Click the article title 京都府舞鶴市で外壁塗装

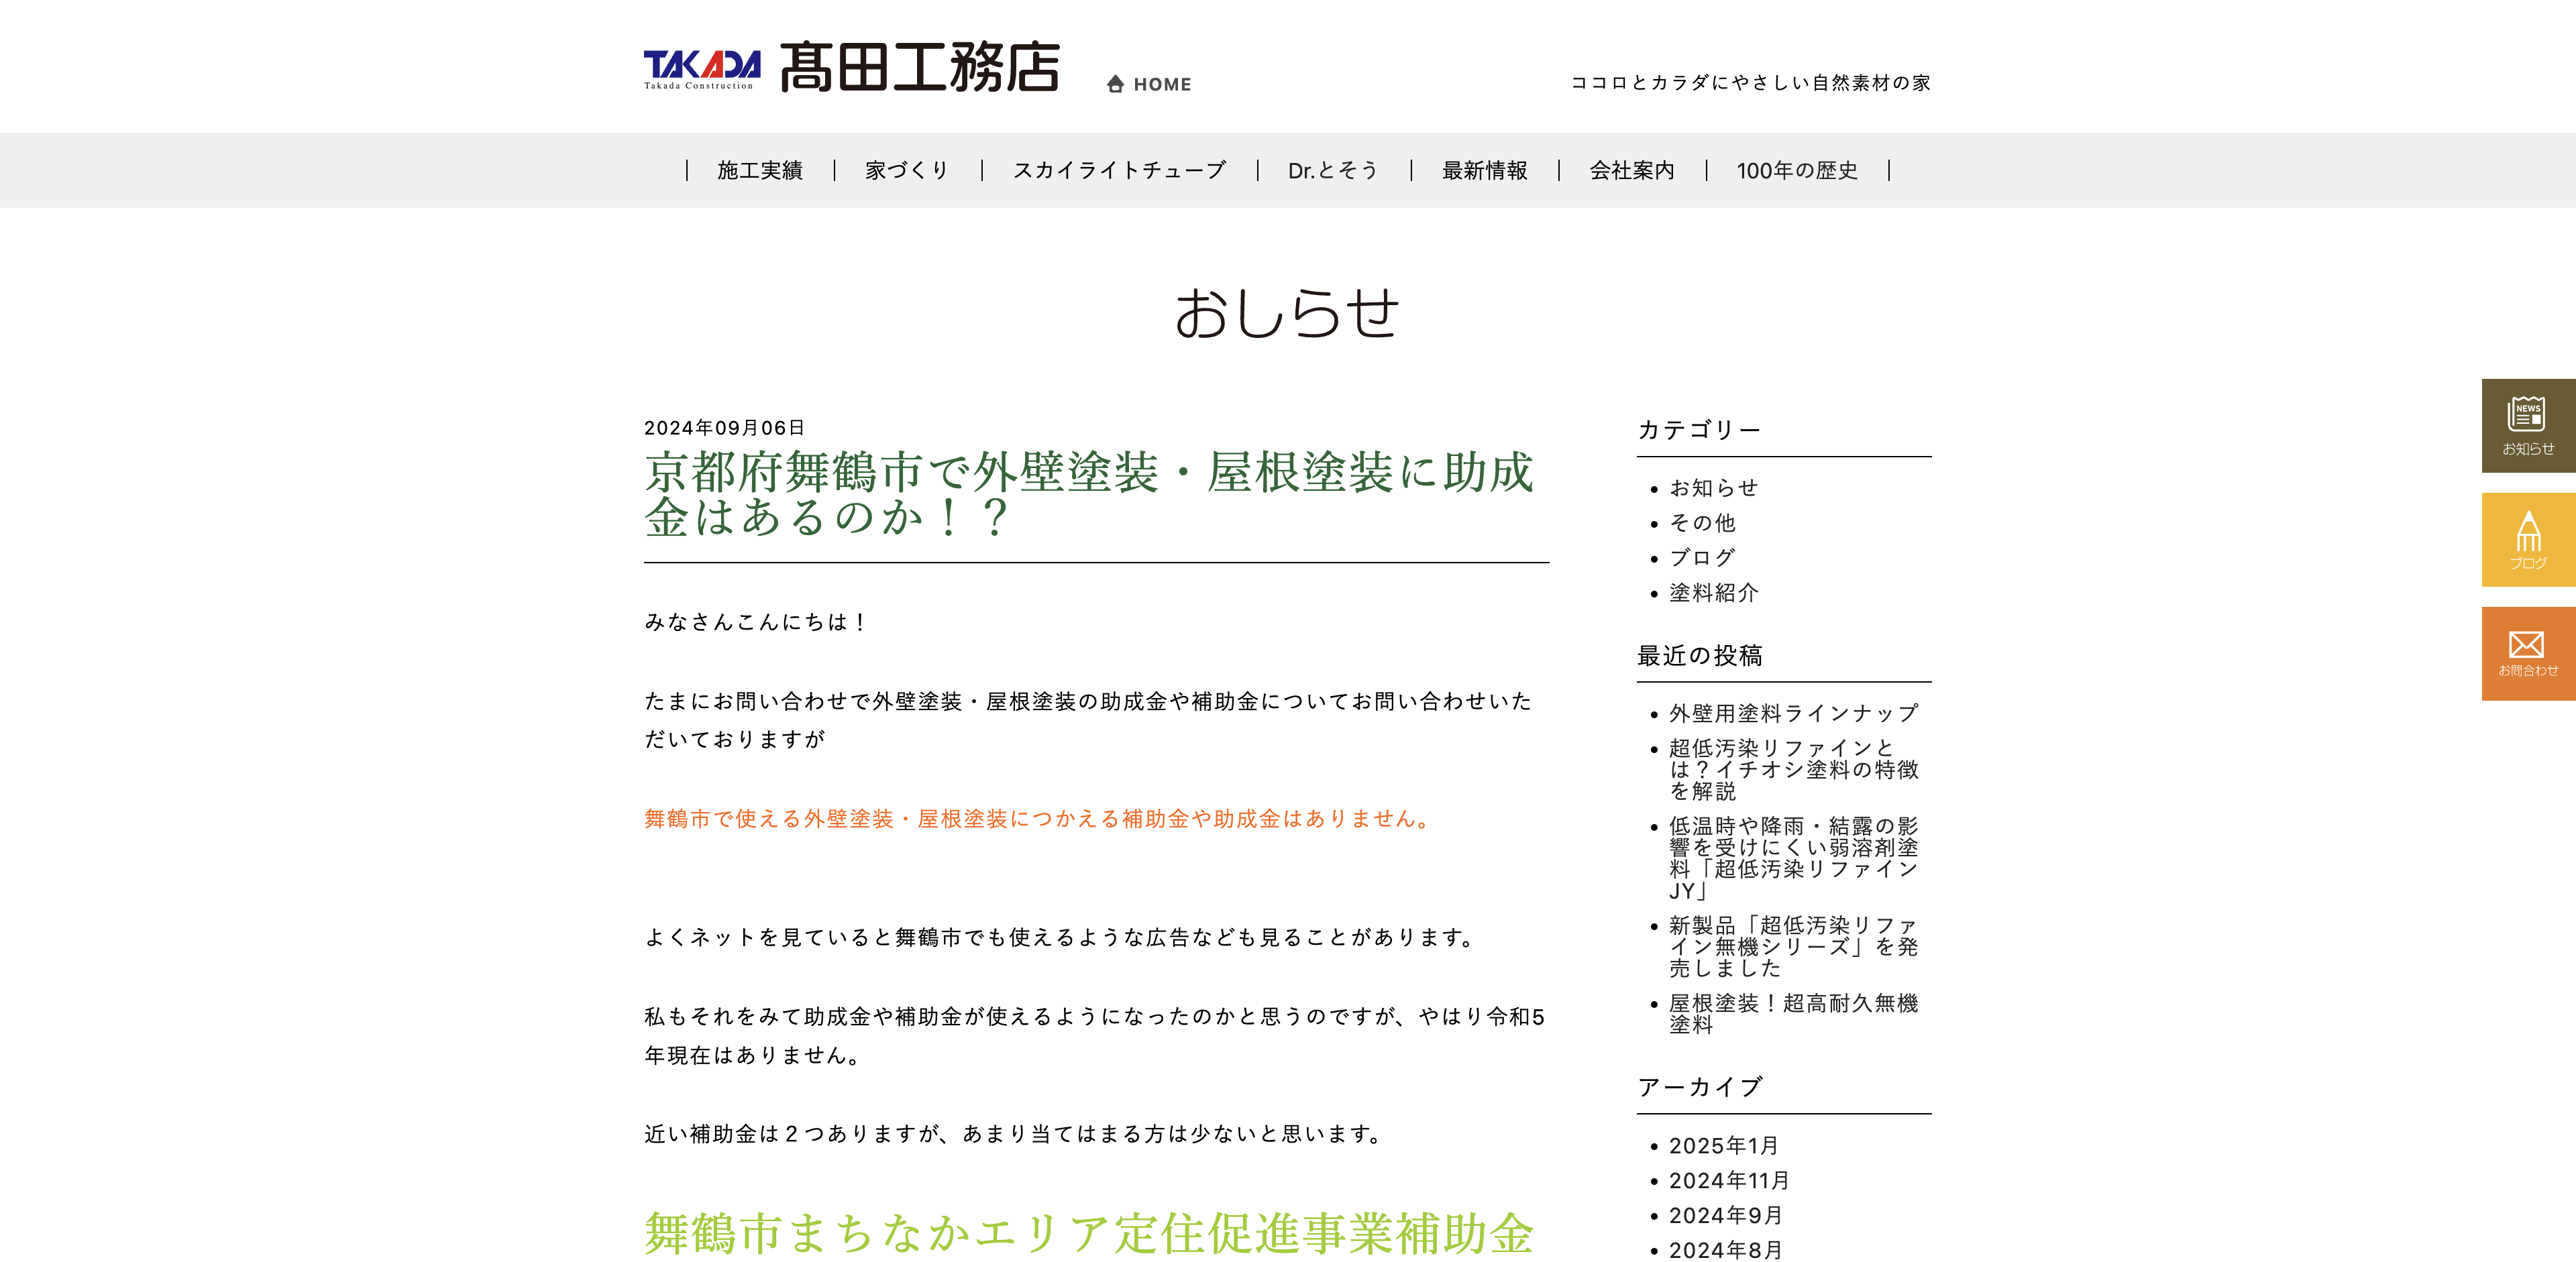click(1089, 494)
